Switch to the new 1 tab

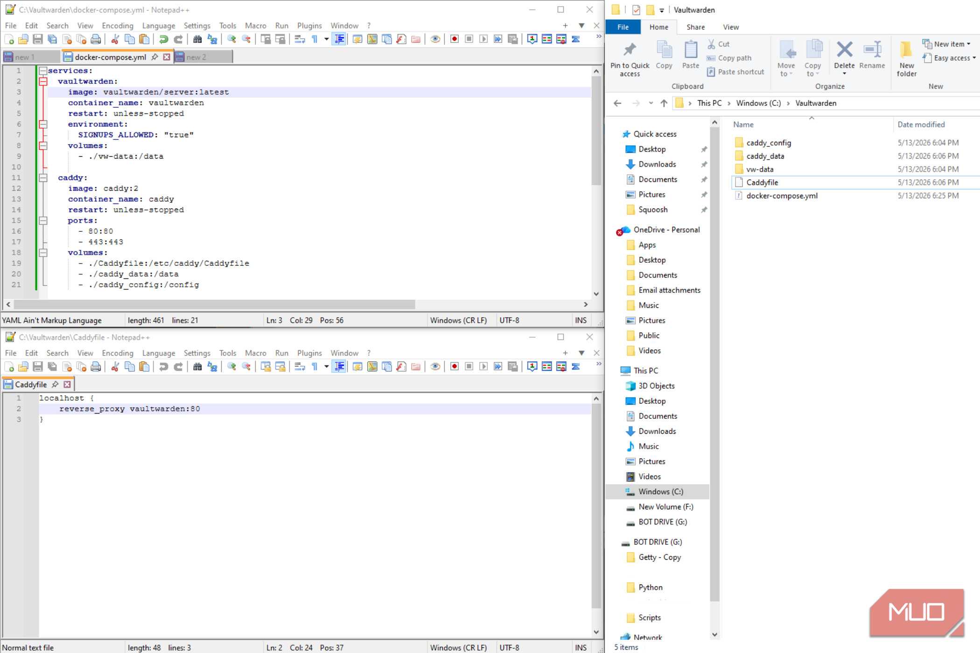31,57
